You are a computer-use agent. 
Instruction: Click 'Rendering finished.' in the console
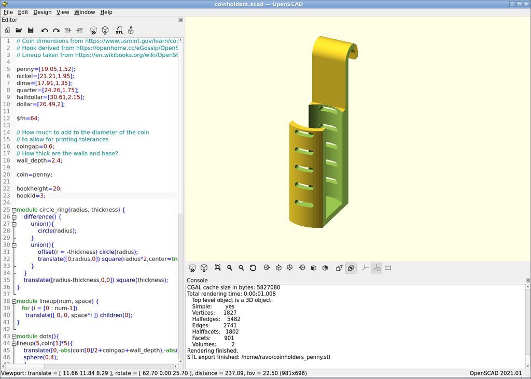point(213,351)
